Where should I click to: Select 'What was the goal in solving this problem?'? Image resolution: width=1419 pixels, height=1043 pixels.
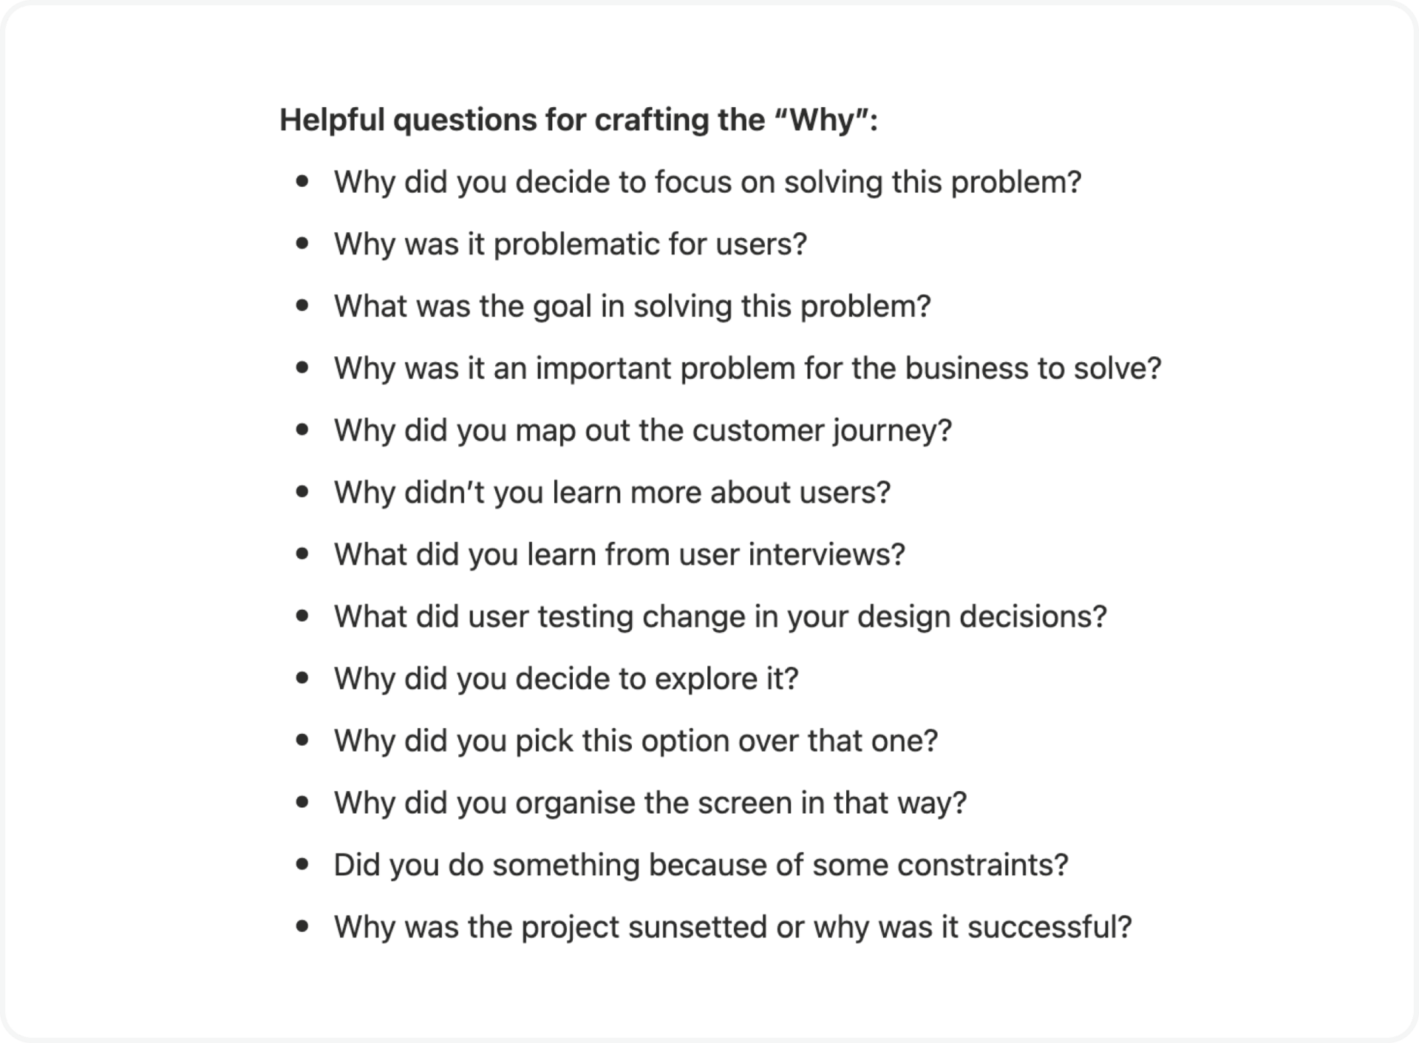(x=632, y=306)
